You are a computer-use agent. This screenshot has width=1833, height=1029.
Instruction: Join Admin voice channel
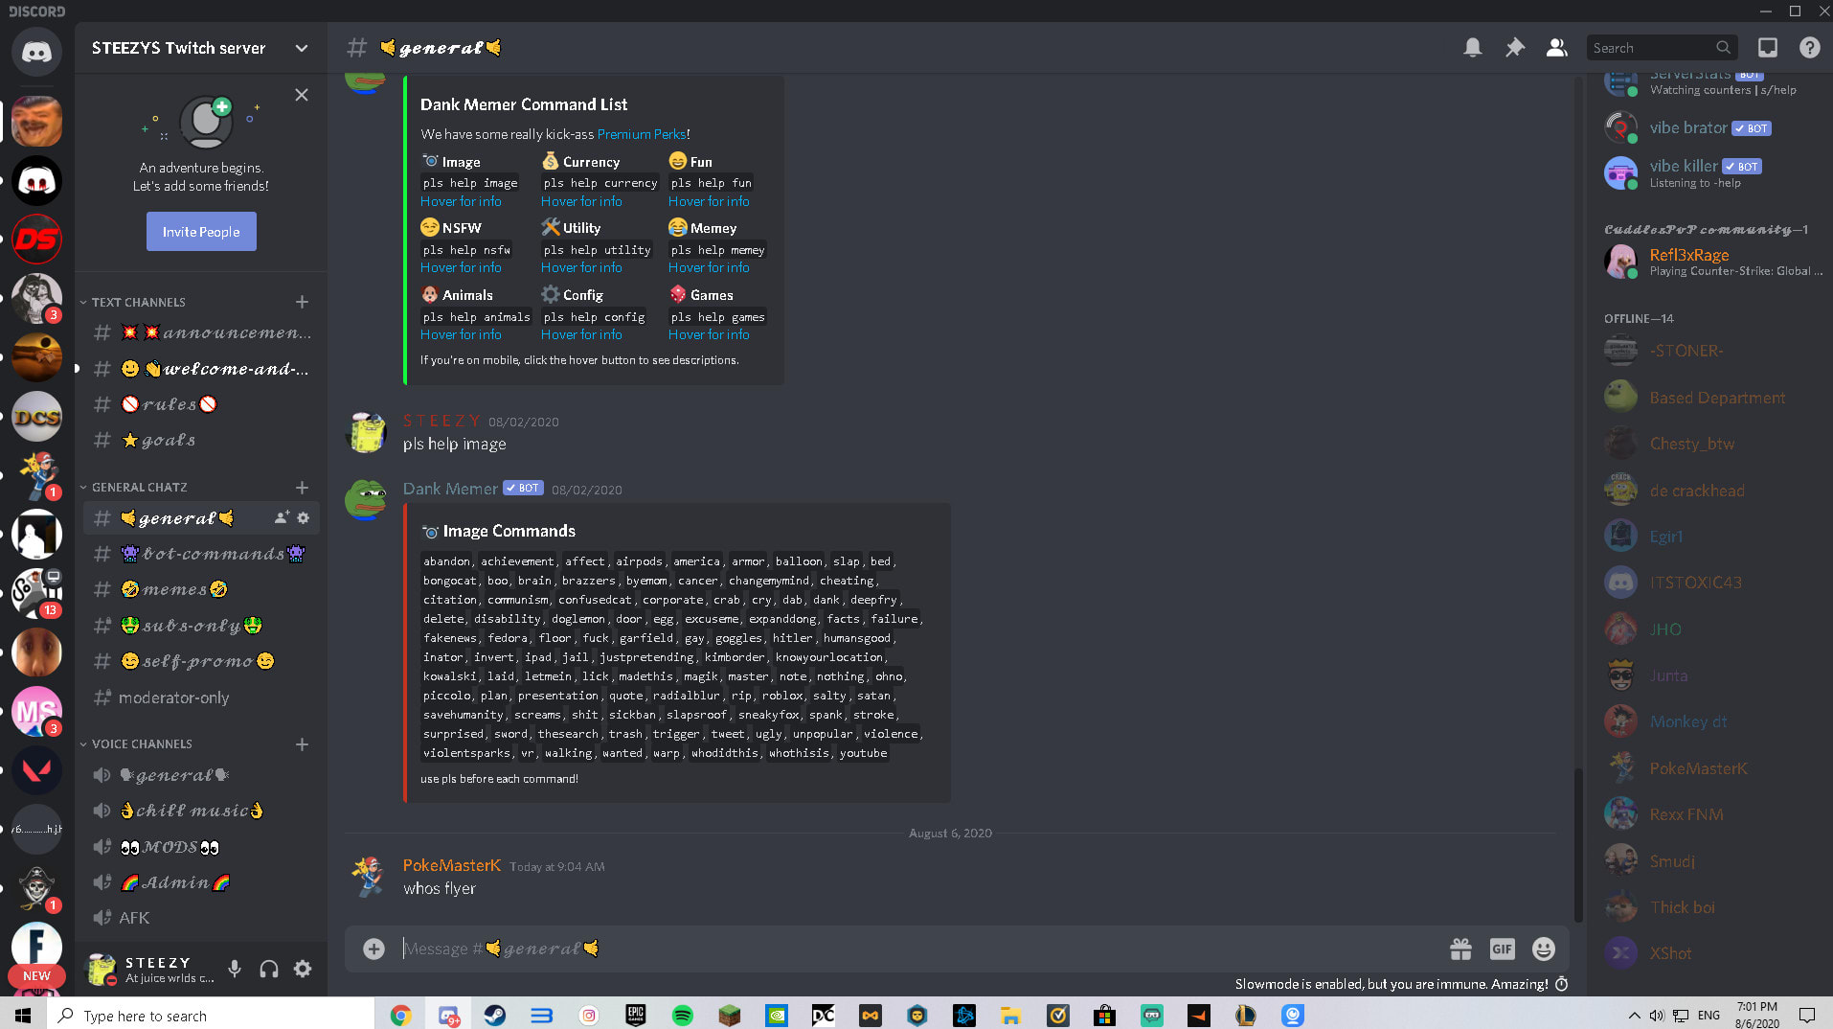[201, 882]
